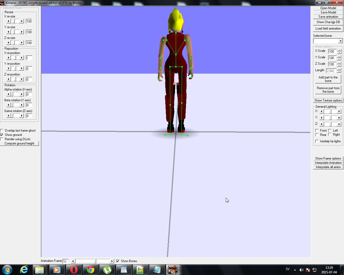Open Windows Start menu
344x275 pixels.
[7, 269]
